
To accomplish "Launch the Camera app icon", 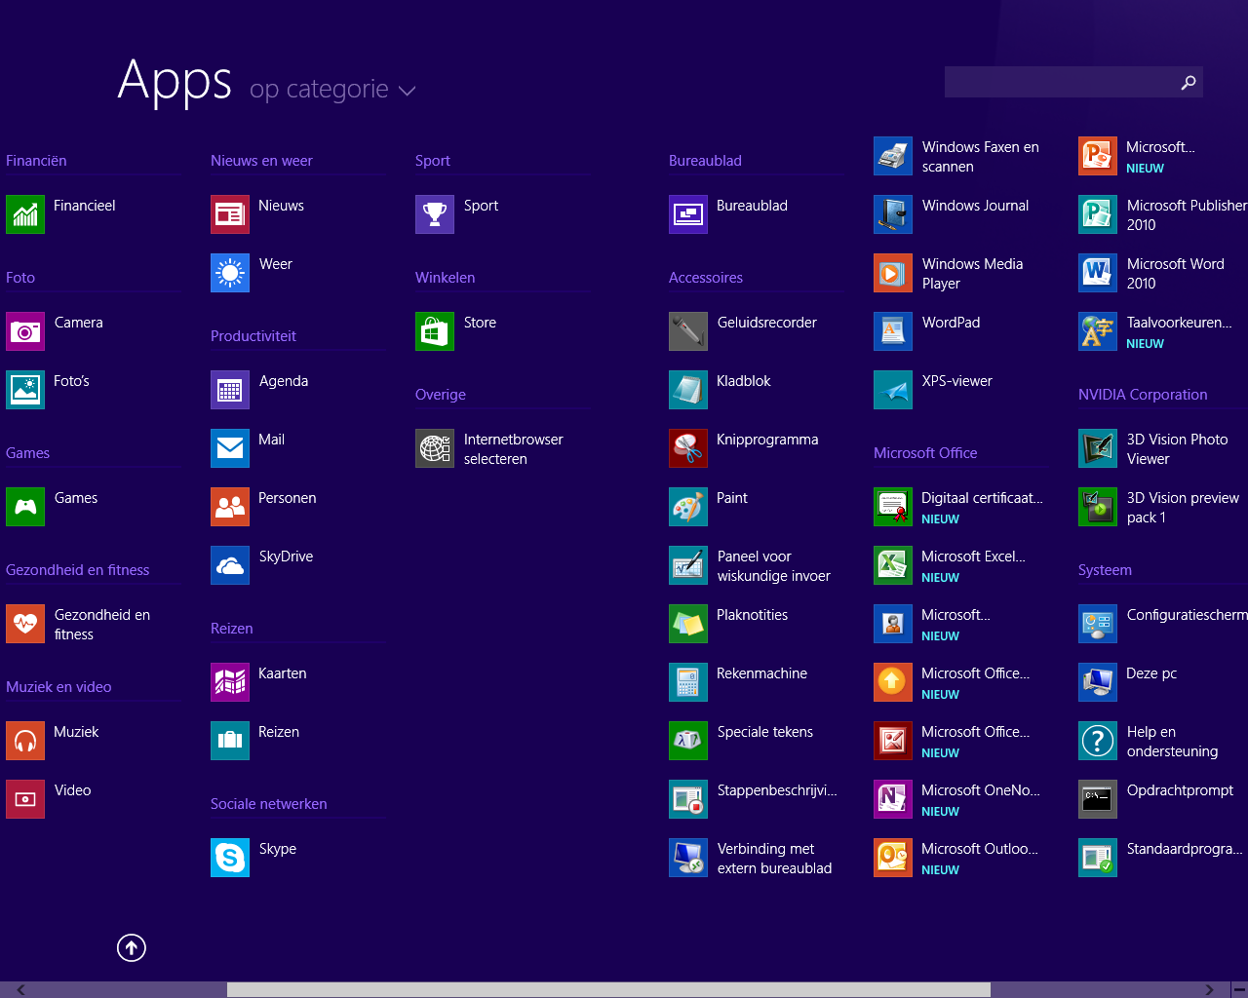I will click(25, 331).
